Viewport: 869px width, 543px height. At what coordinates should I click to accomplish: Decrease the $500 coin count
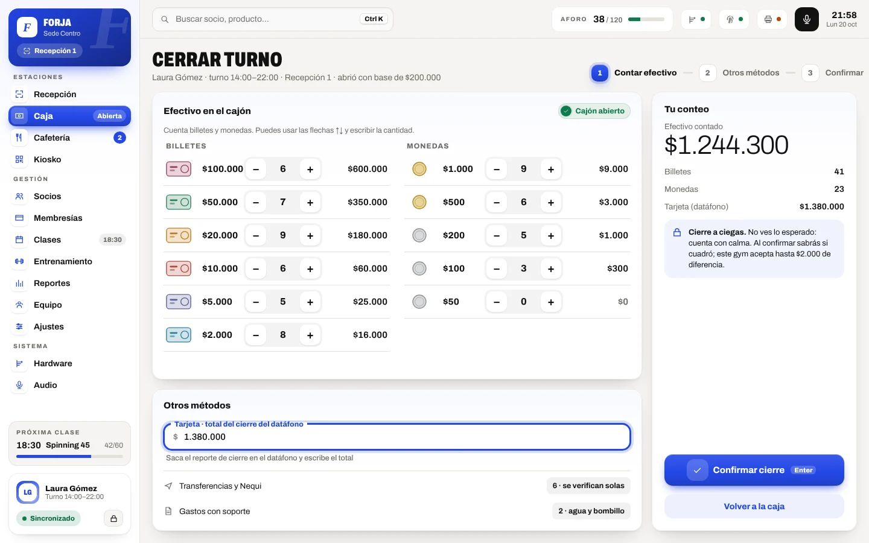pos(497,203)
